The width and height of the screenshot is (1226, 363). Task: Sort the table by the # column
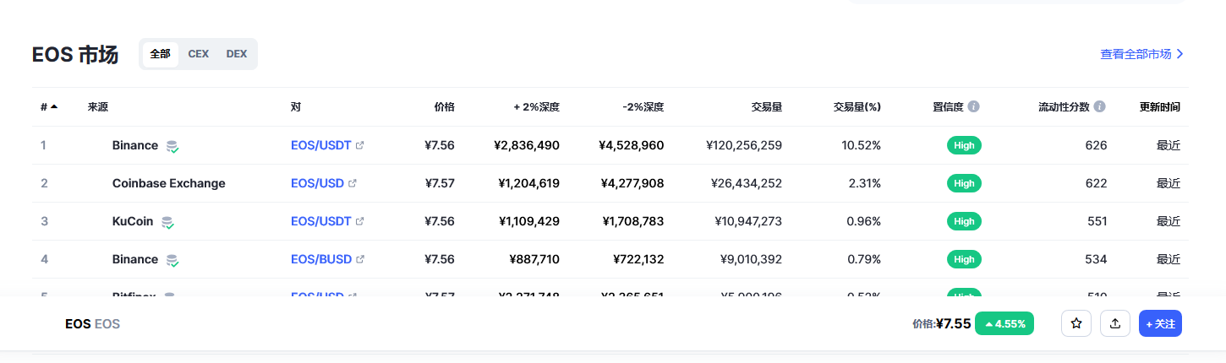pyautogui.click(x=48, y=107)
